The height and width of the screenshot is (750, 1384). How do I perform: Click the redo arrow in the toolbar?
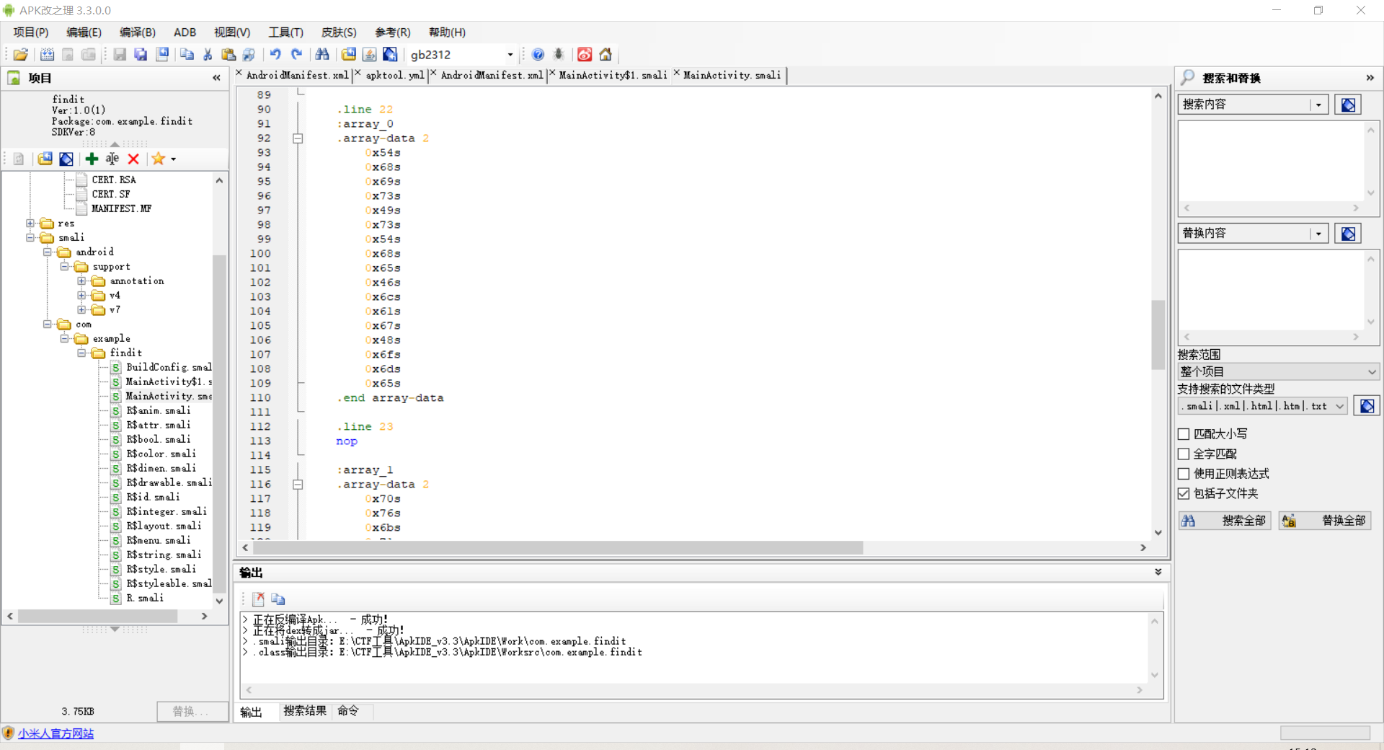297,54
